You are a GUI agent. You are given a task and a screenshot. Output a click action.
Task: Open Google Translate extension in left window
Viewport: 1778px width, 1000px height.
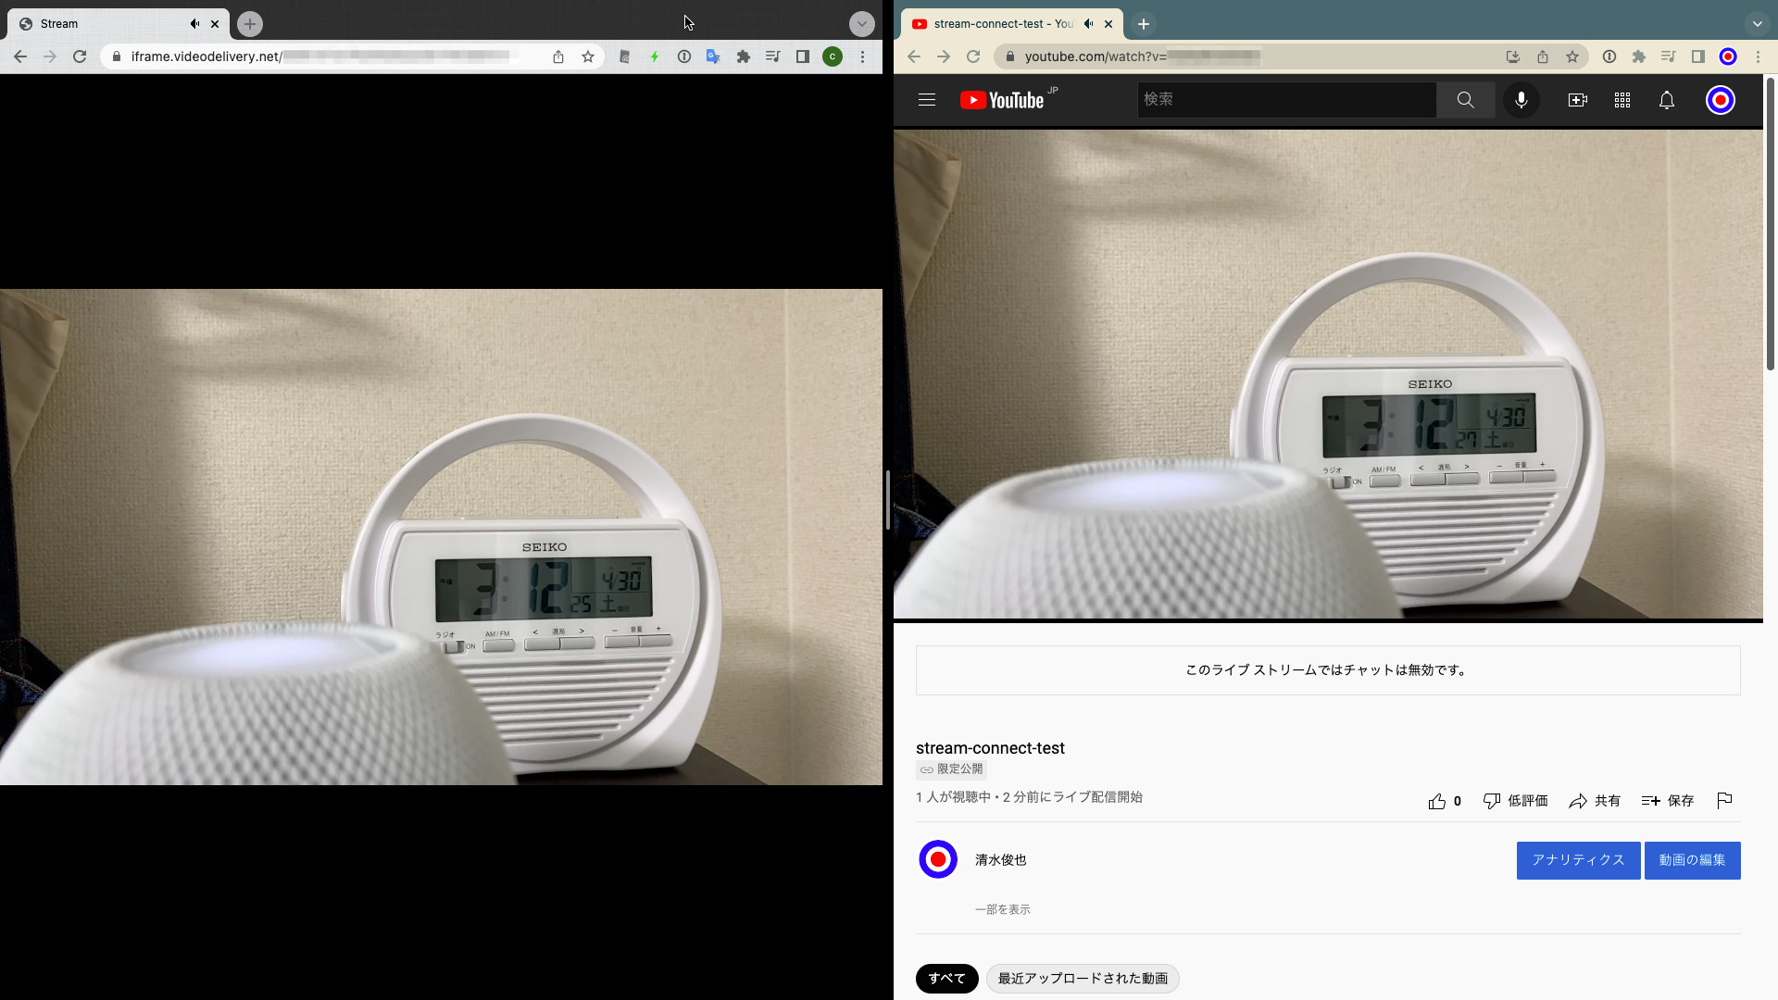[713, 56]
